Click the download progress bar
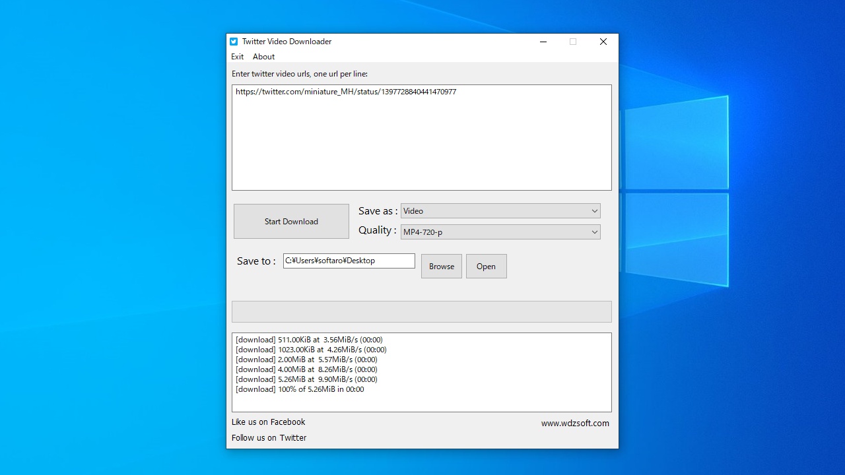The image size is (845, 475). click(x=422, y=311)
